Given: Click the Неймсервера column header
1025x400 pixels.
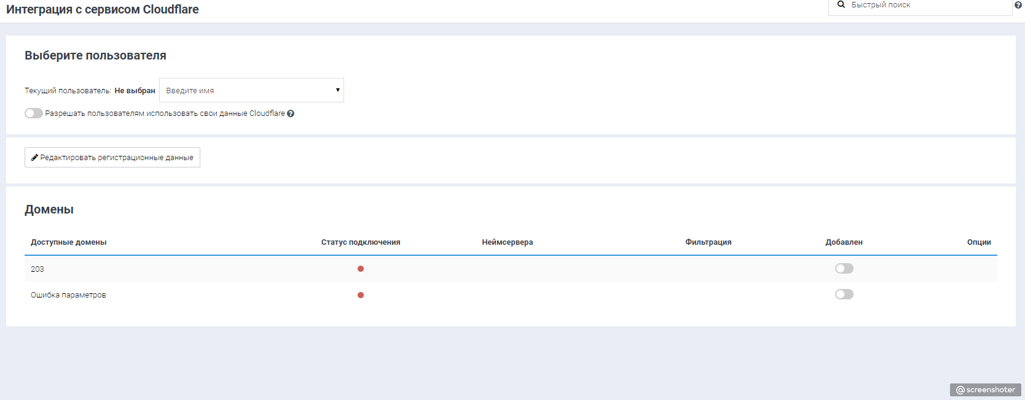Looking at the screenshot, I should pos(507,242).
